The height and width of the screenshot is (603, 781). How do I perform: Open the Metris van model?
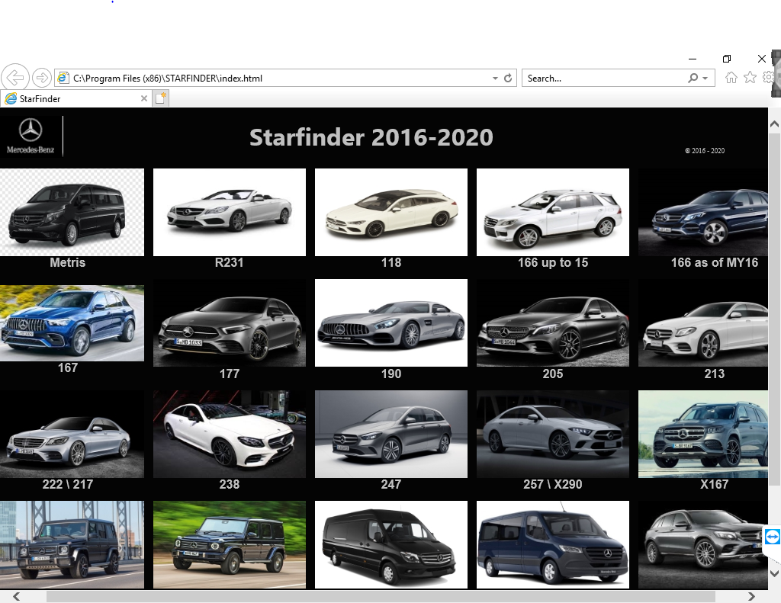pyautogui.click(x=72, y=213)
